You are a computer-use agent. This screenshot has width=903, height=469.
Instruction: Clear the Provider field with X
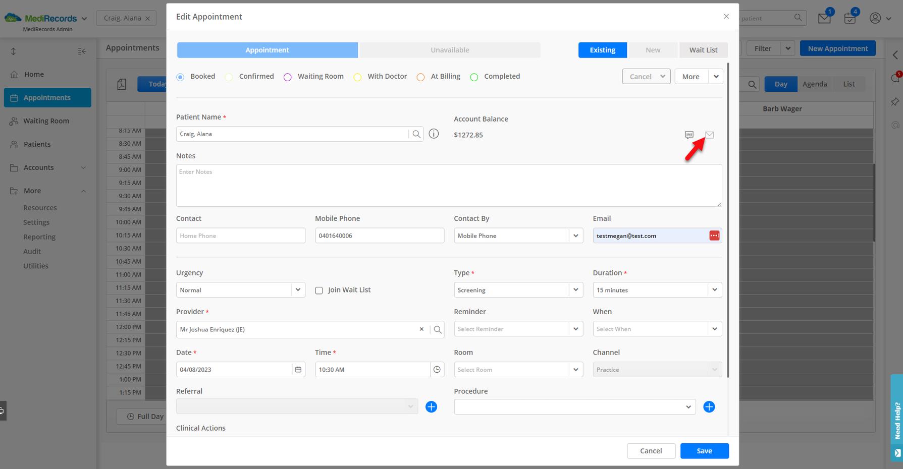pyautogui.click(x=421, y=329)
